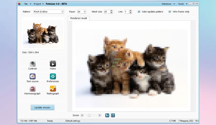The width and height of the screenshot is (216, 125).
Task: Launch the Pantograph tool
Action: click(x=53, y=89)
